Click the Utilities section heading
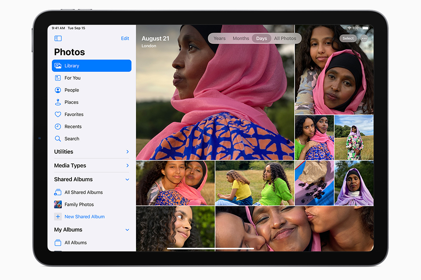The width and height of the screenshot is (421, 280). click(x=64, y=152)
